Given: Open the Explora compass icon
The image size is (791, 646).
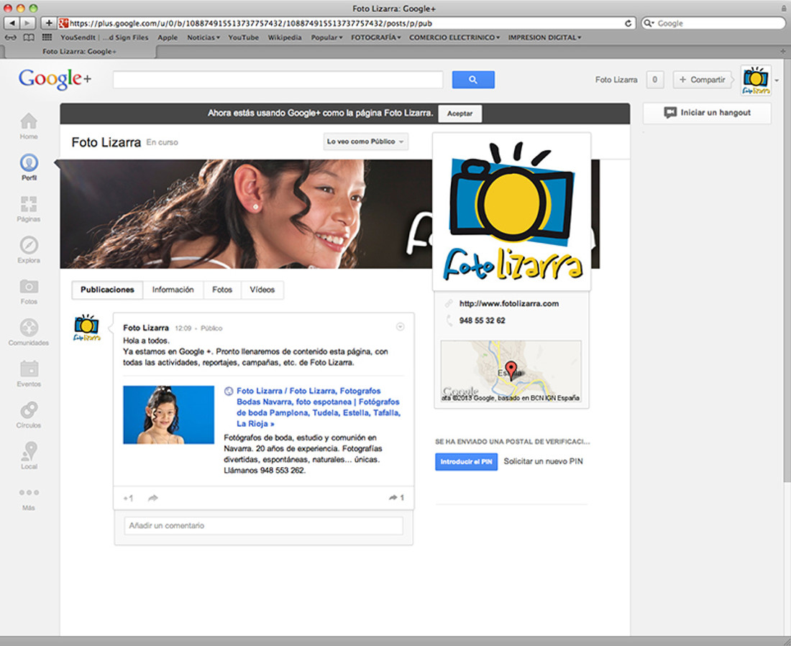Looking at the screenshot, I should [29, 245].
